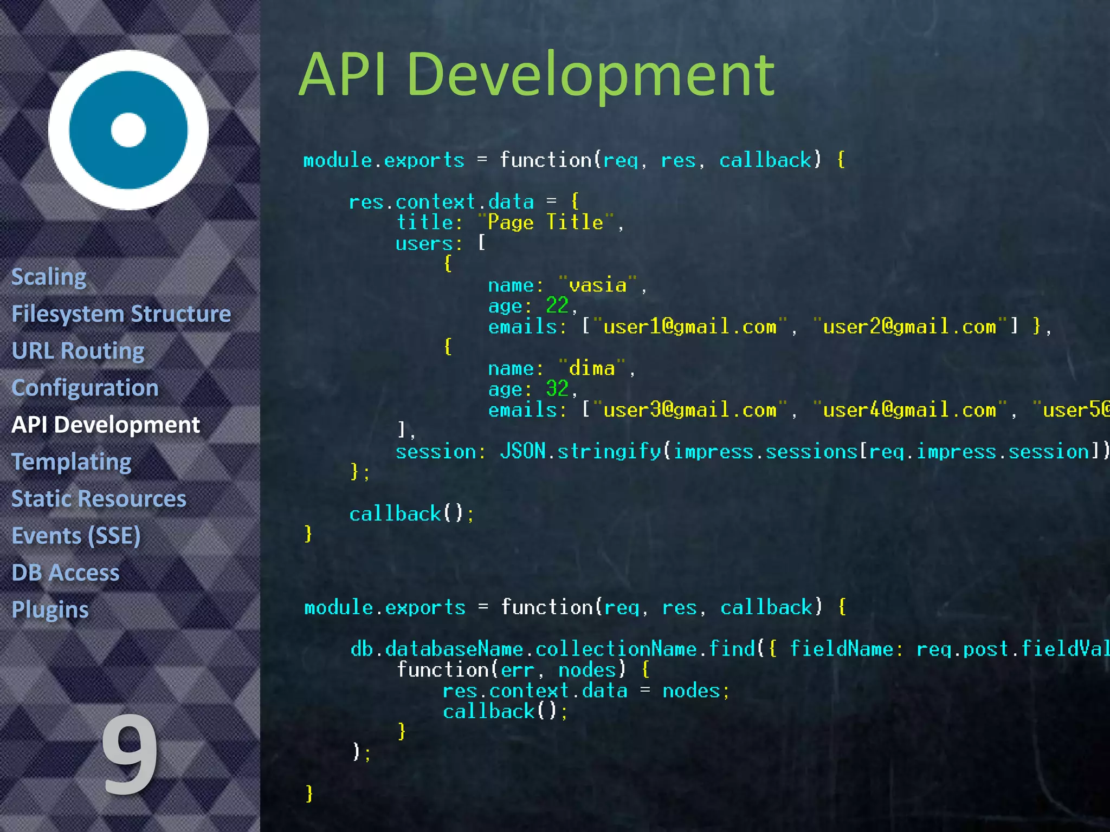Select the Scaling sidebar item
This screenshot has width=1110, height=832.
49,277
